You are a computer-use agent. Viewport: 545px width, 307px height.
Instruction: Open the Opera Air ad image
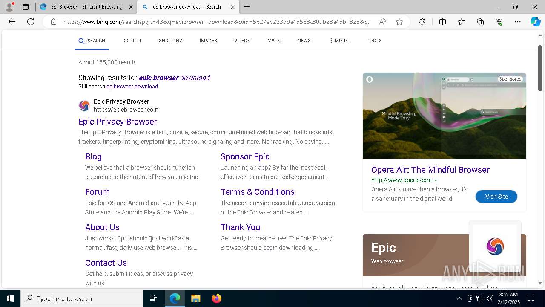click(x=445, y=116)
